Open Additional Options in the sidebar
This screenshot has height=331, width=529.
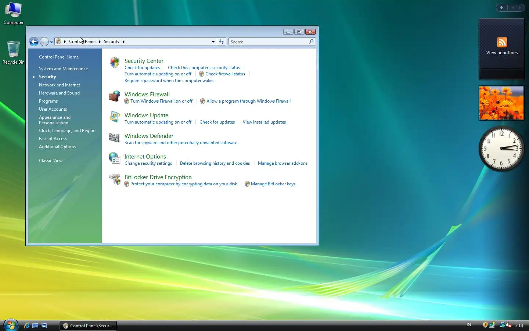point(57,147)
